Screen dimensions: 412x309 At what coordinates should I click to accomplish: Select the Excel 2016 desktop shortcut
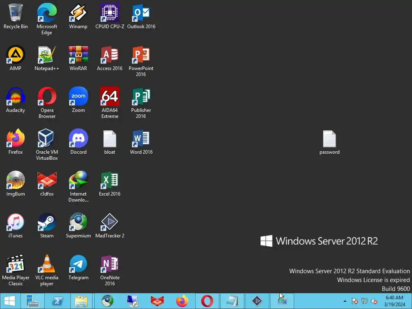coord(110,183)
